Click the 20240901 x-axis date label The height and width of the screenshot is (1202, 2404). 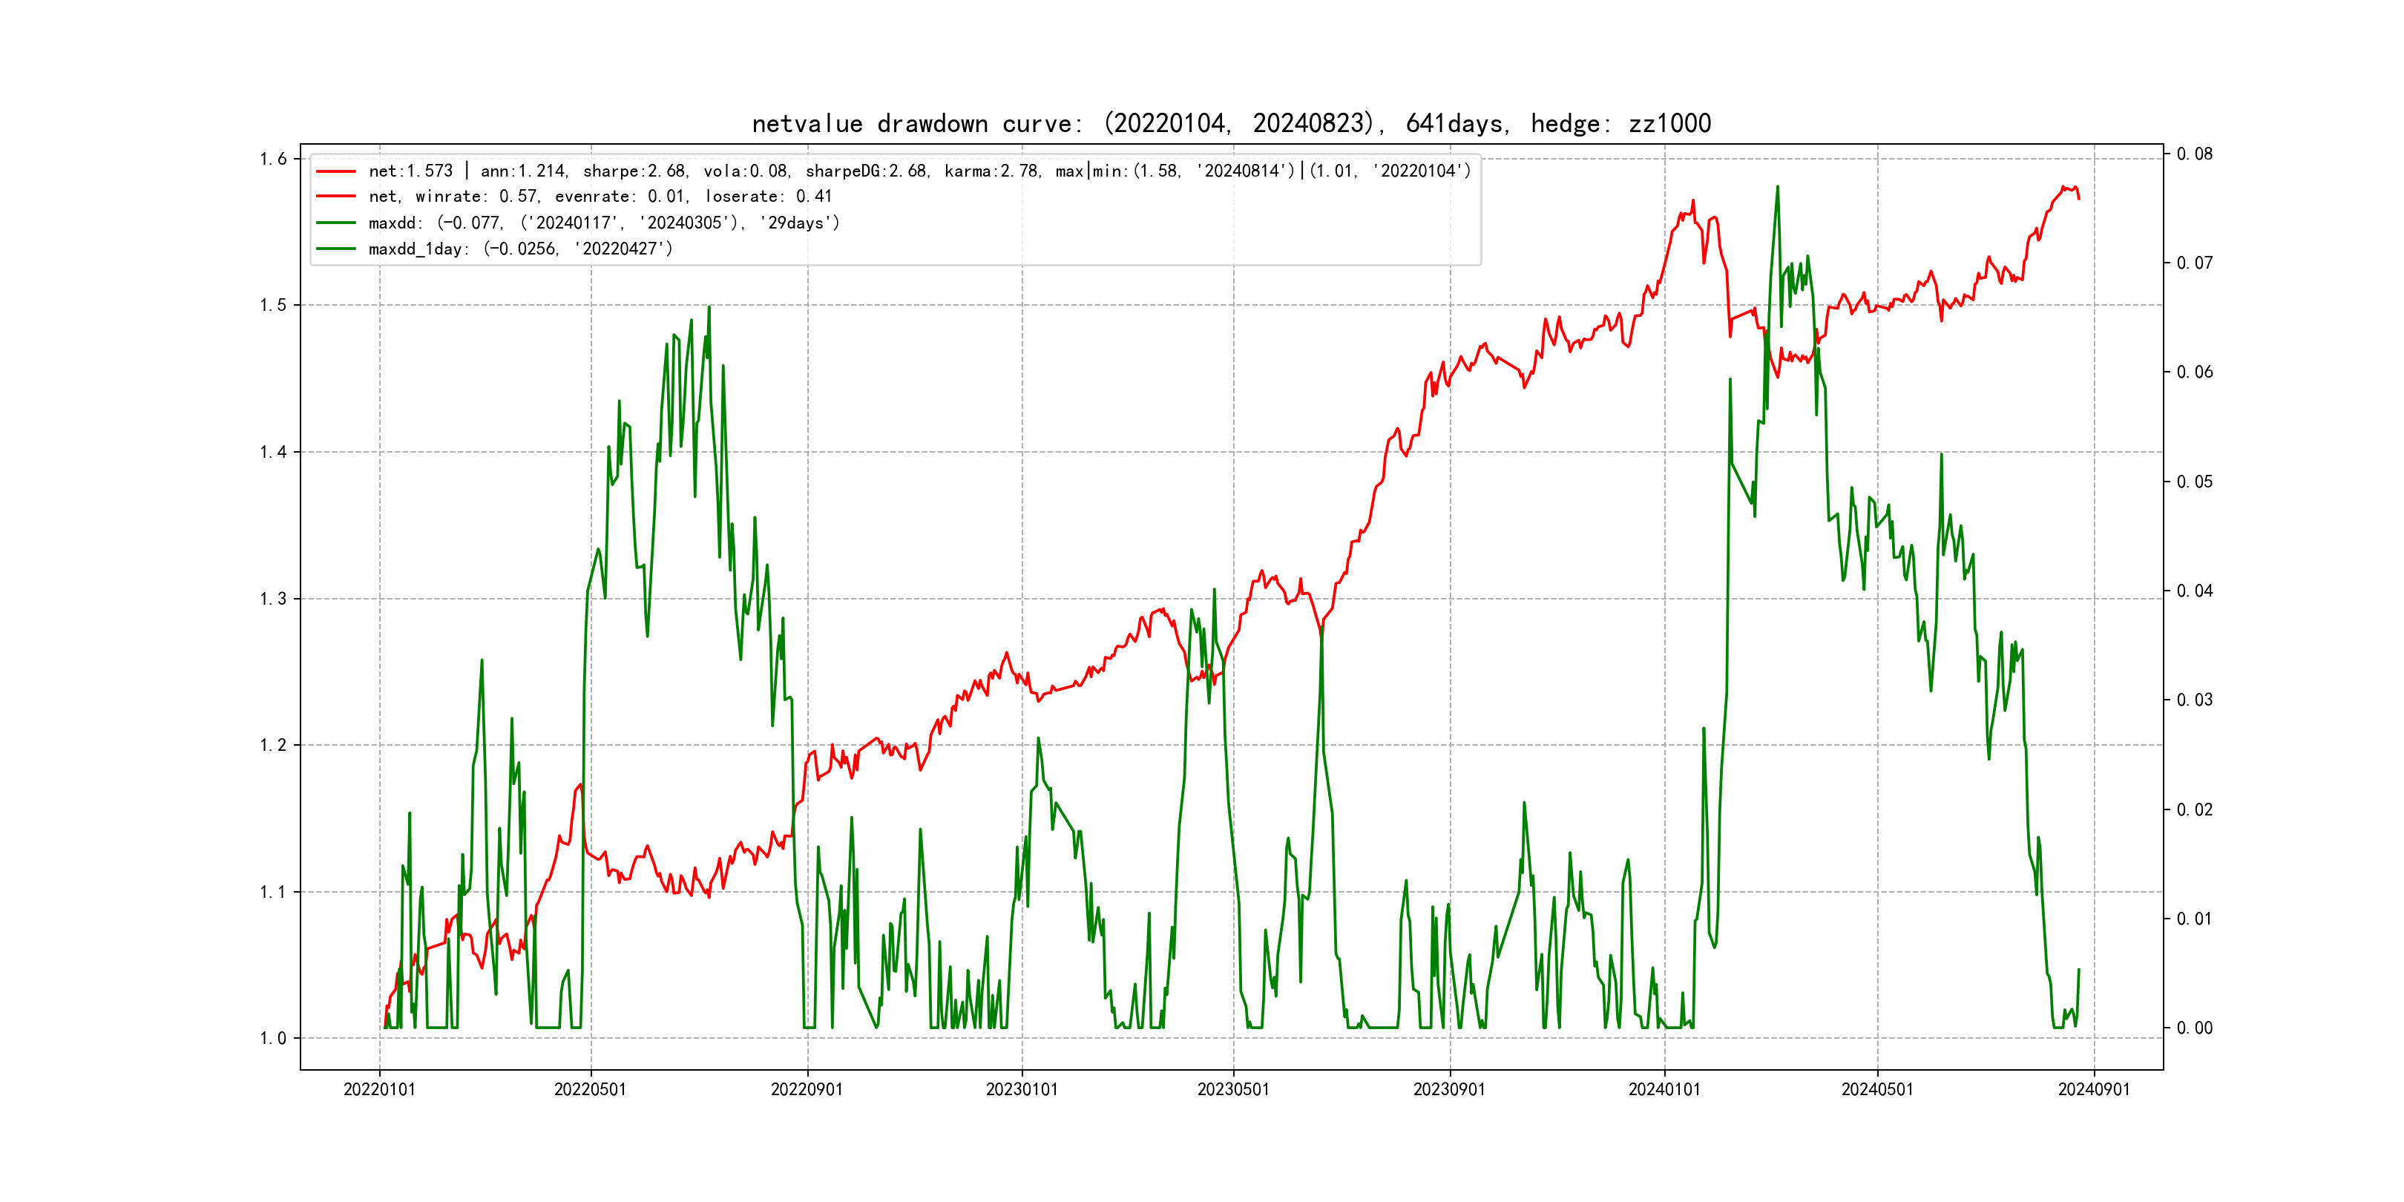click(x=2093, y=1089)
